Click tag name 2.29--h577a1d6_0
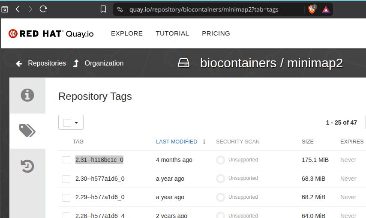The height and width of the screenshot is (218, 366). click(100, 197)
